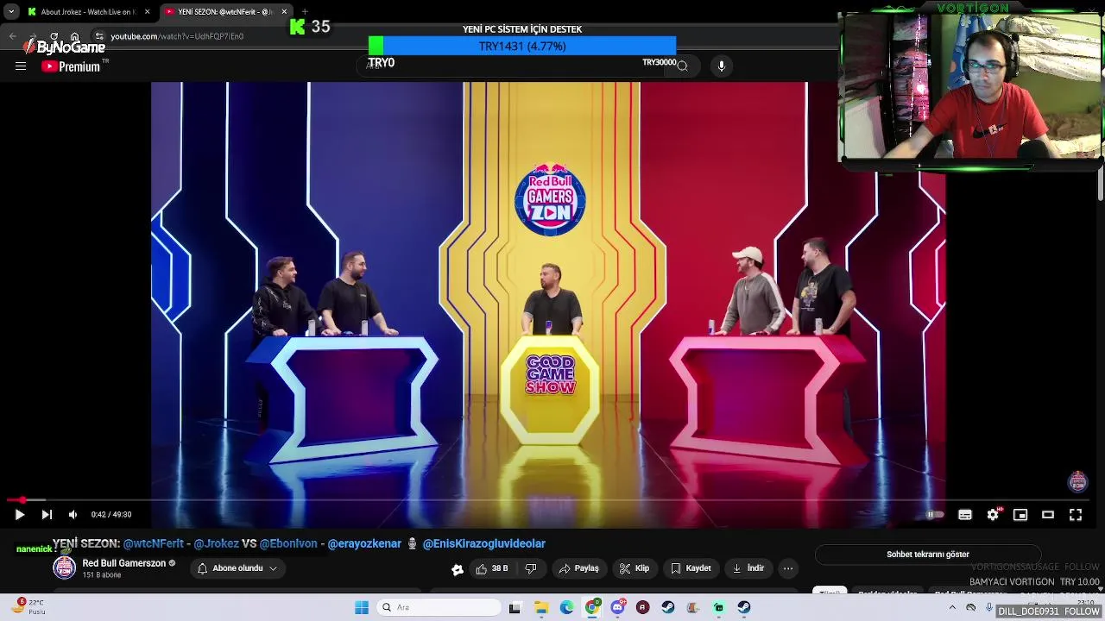Click the Klip scissors button
Image resolution: width=1105 pixels, height=621 pixels.
(634, 568)
